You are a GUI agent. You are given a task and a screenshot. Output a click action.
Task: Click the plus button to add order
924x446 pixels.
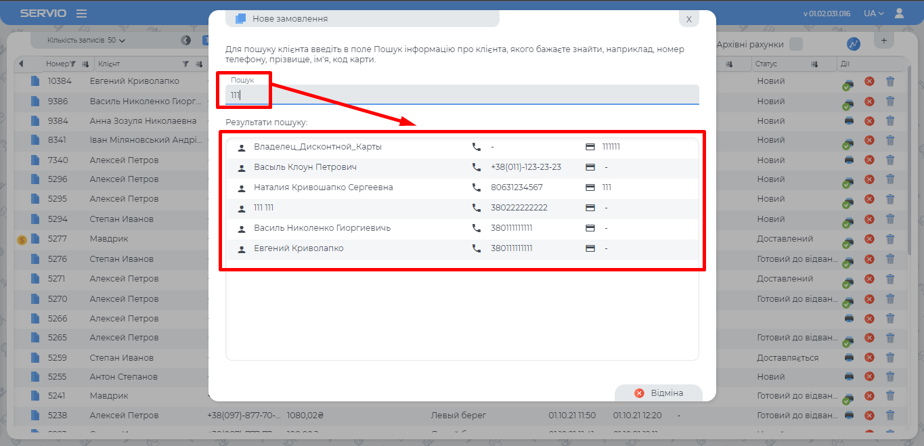[x=883, y=41]
